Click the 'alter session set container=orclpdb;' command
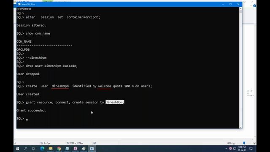 (x=63, y=17)
